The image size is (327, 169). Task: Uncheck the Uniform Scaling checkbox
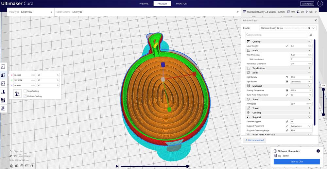[25, 96]
